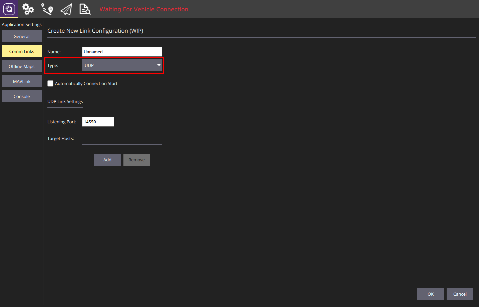Click the Create New Link Configuration title
This screenshot has height=307, width=479.
point(95,31)
